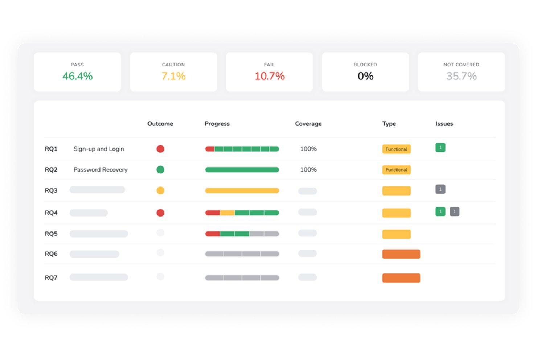Image resolution: width=537 pixels, height=358 pixels.
Task: Click the RQ1 progress bar
Action: point(242,149)
